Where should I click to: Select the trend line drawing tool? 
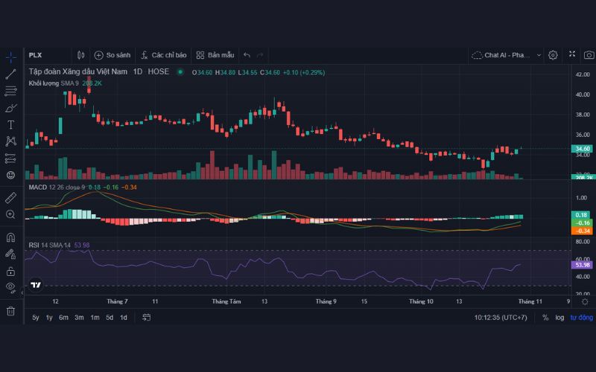10,74
